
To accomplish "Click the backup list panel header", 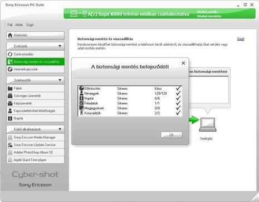I will tap(209, 71).
